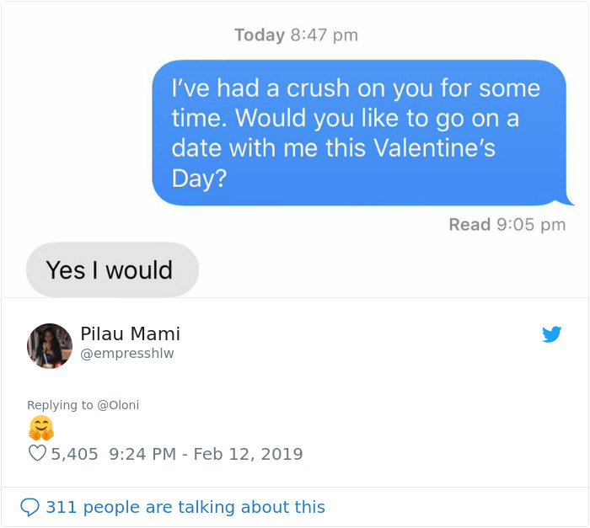Click the hugging face emoji
This screenshot has width=590, height=528.
pos(40,429)
